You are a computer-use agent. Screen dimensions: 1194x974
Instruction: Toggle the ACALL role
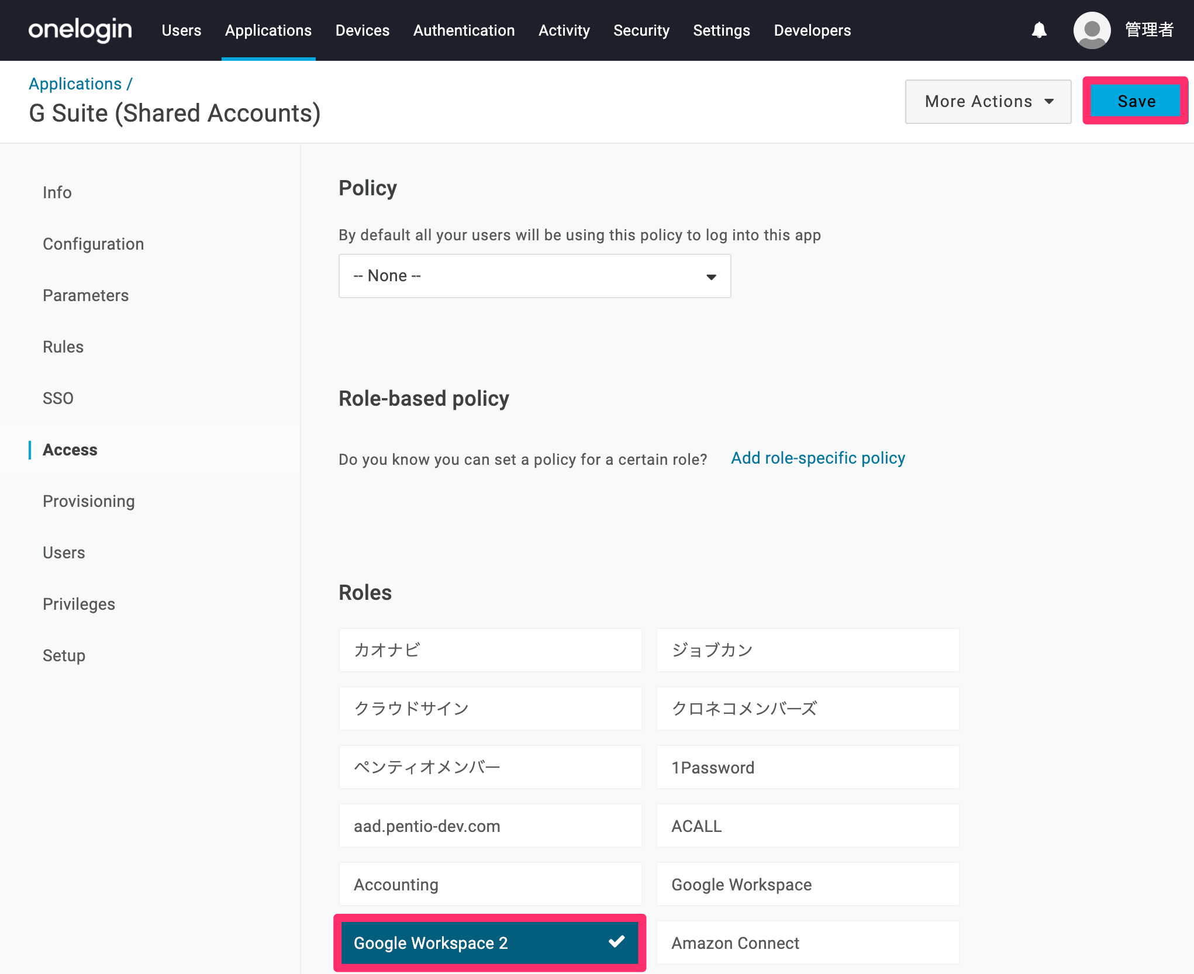point(807,826)
